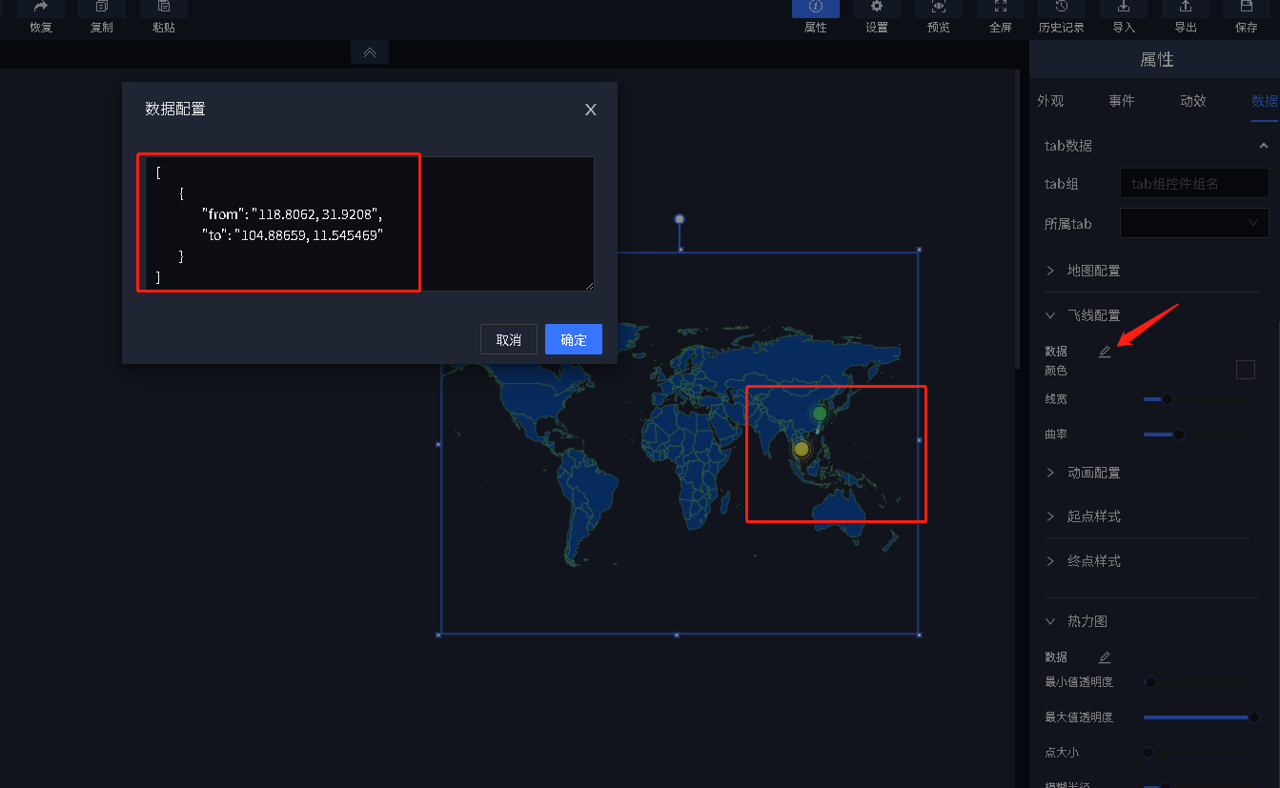This screenshot has width=1280, height=788.
Task: Click the rotation handle above the map
Action: pos(680,219)
